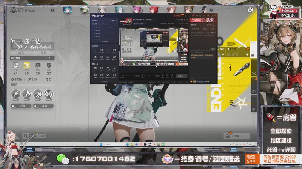Open the second skill icon under 技能
Screen dimensions: 302x169
pos(27,94)
